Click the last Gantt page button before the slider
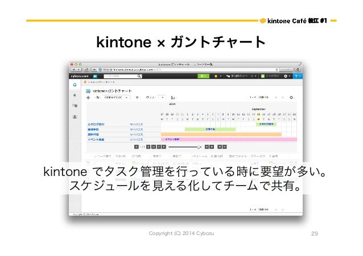 (x=164, y=146)
